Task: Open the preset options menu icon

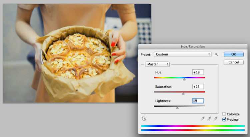Action: (x=216, y=55)
